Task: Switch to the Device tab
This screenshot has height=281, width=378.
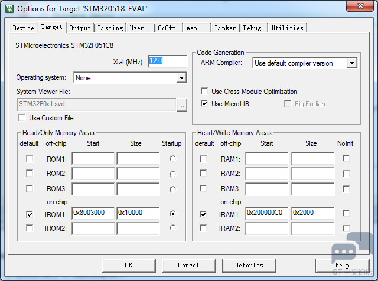Action: coord(24,28)
